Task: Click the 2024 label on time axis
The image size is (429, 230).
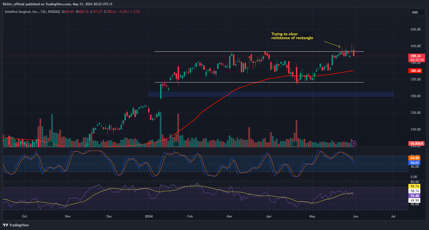Action: (149, 216)
